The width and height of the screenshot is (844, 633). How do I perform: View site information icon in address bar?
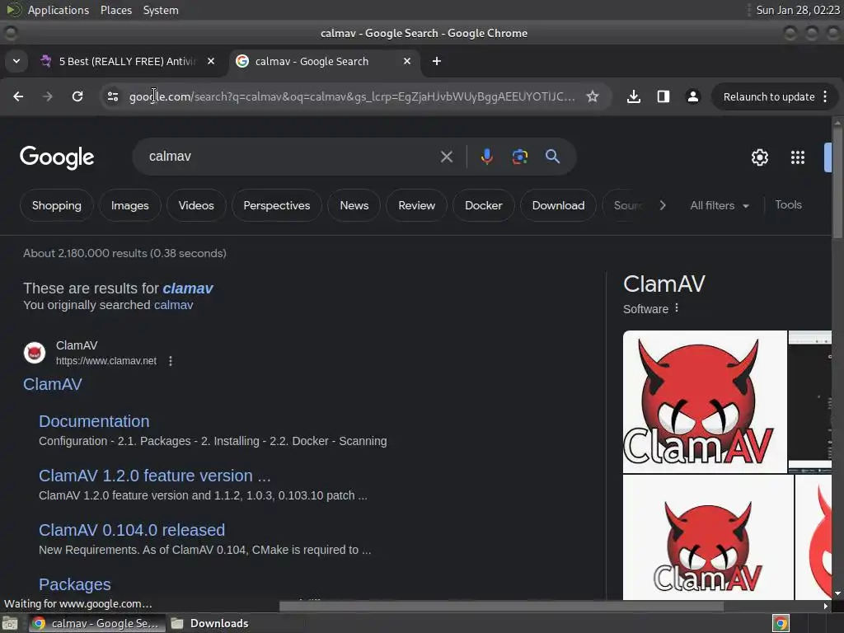112,96
